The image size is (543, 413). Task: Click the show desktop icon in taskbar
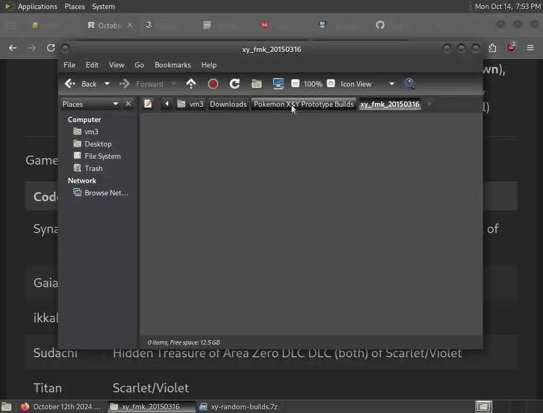pos(6,407)
